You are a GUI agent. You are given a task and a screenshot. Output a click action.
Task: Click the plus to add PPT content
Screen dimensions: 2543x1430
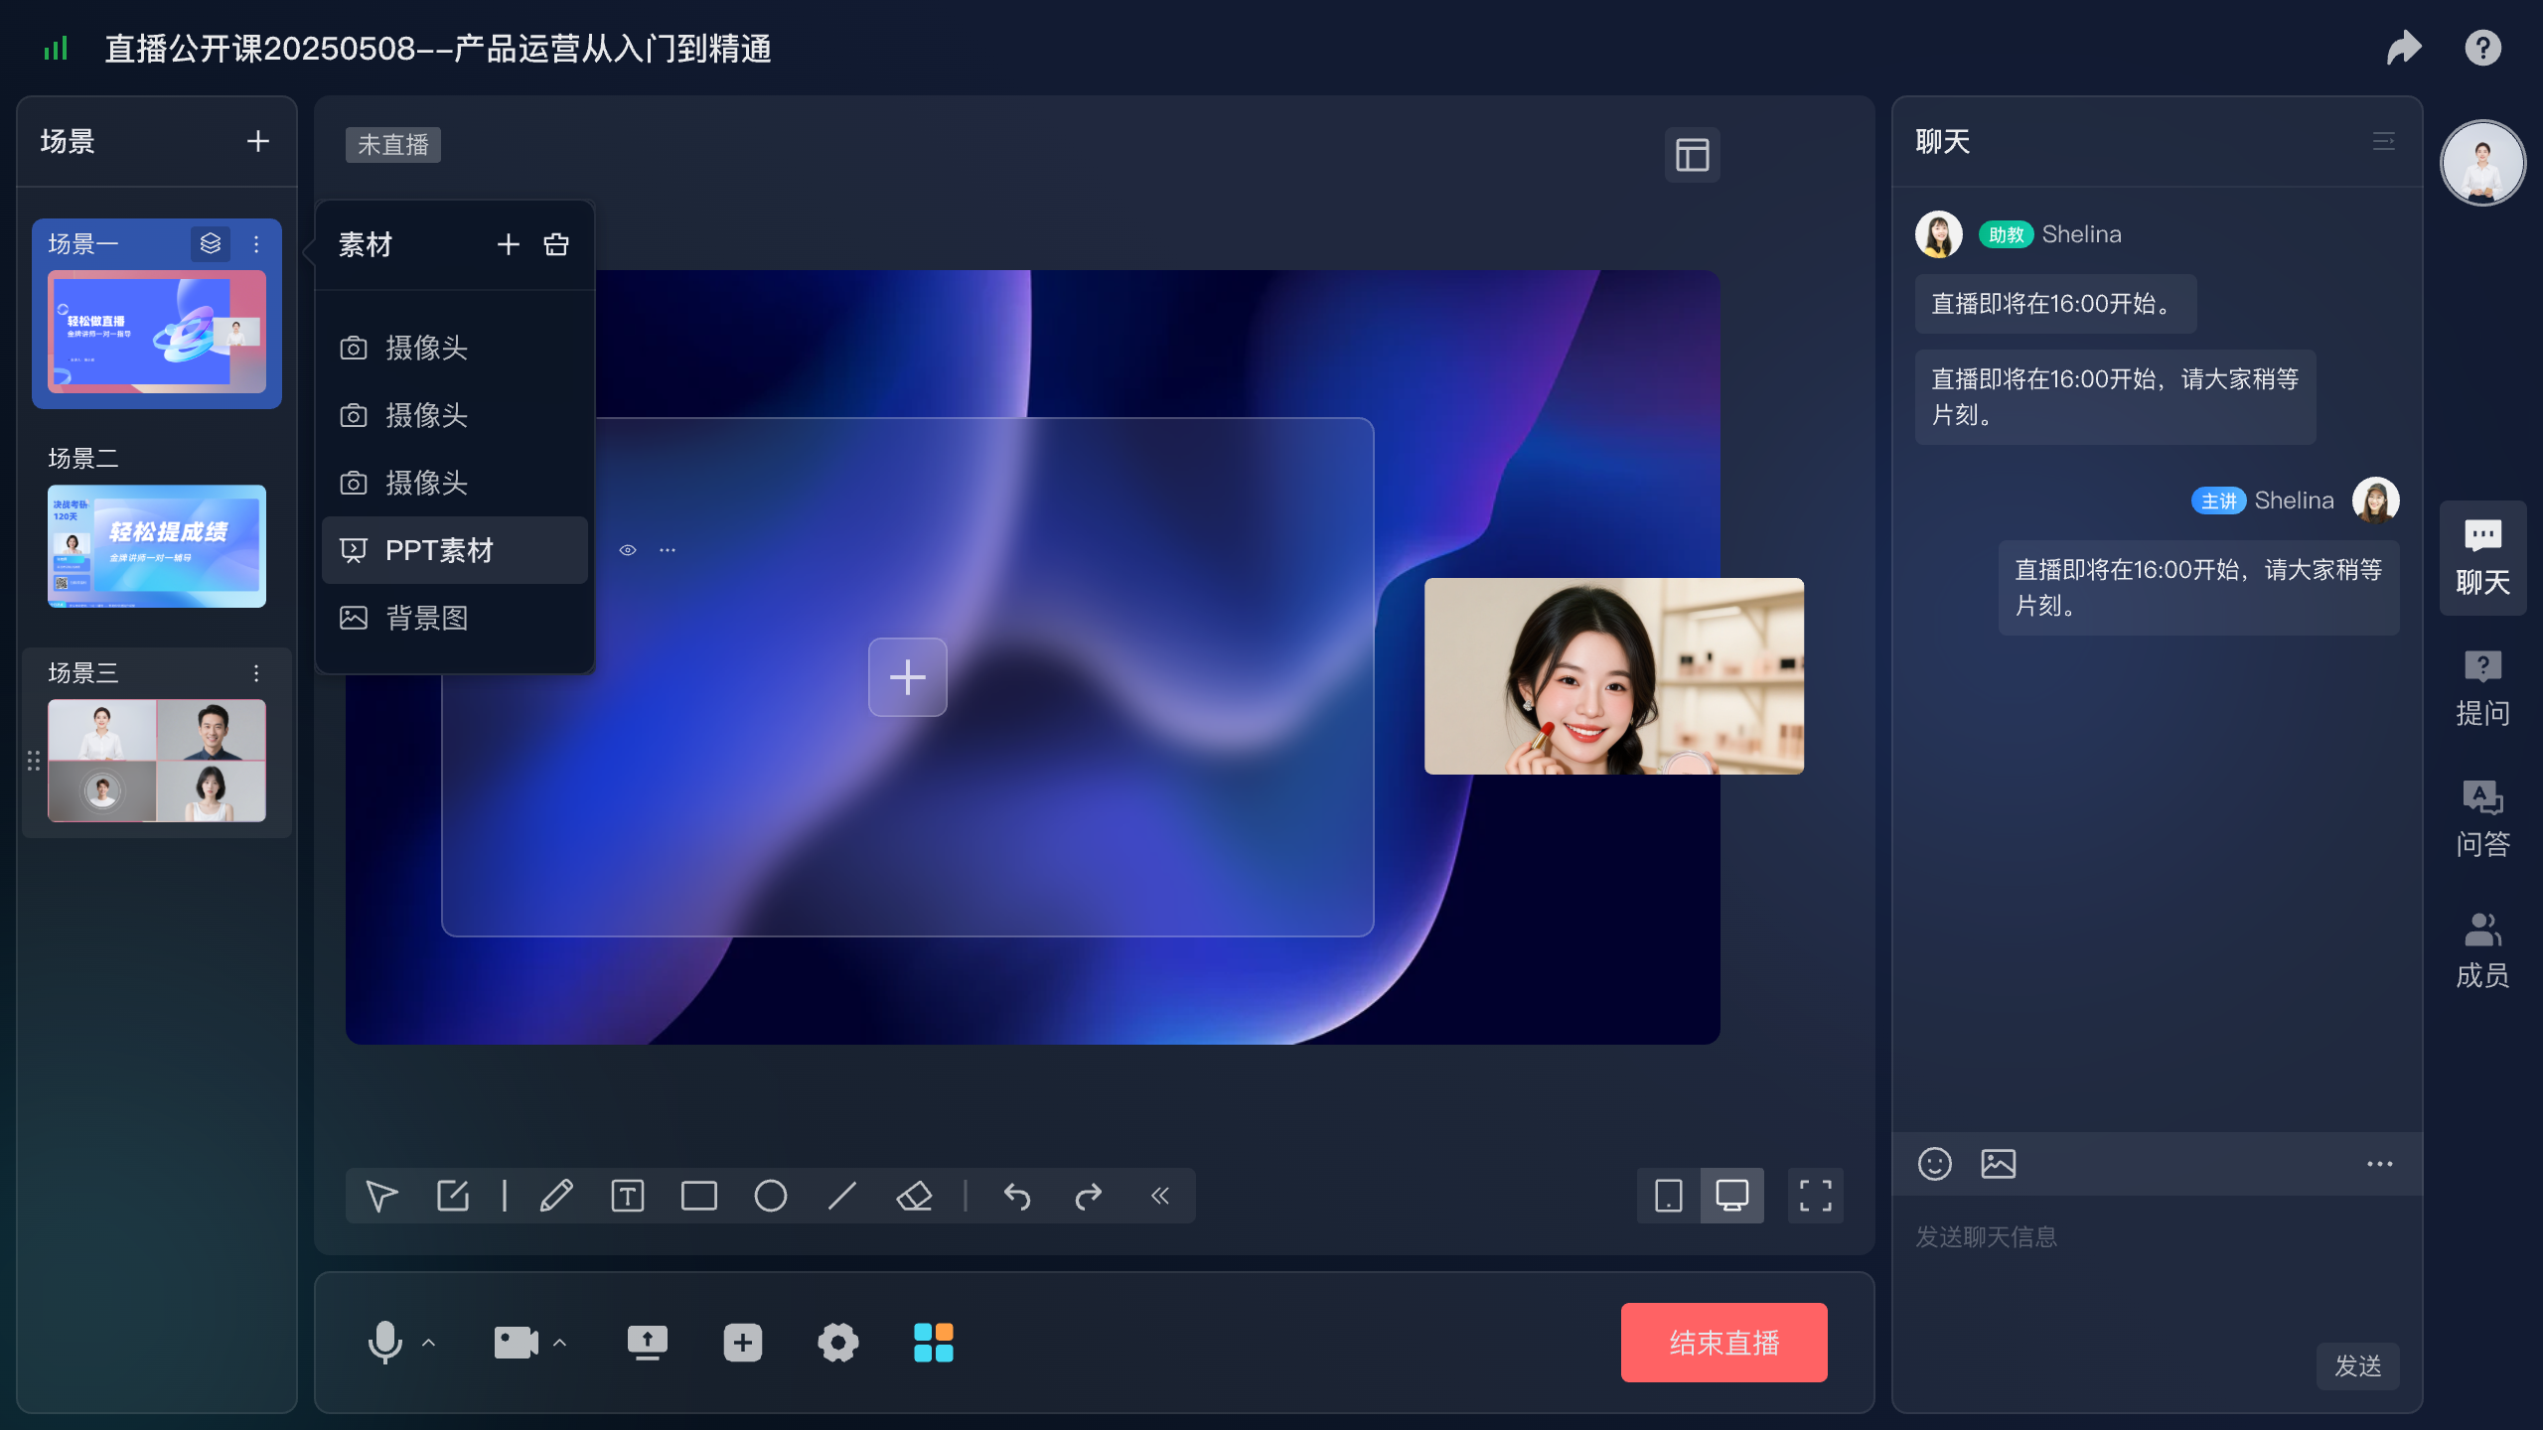click(x=908, y=677)
